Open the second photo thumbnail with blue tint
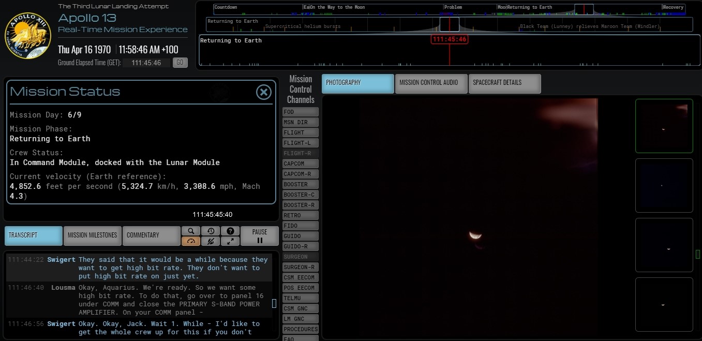This screenshot has height=341, width=702. tap(664, 185)
